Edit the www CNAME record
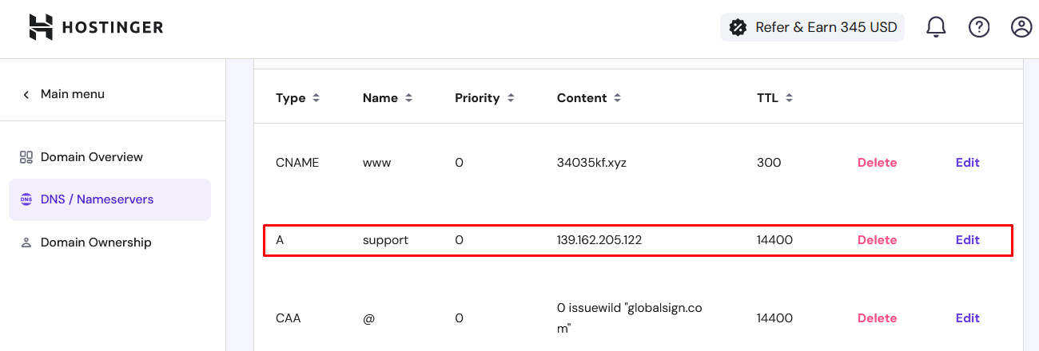 pyautogui.click(x=967, y=163)
